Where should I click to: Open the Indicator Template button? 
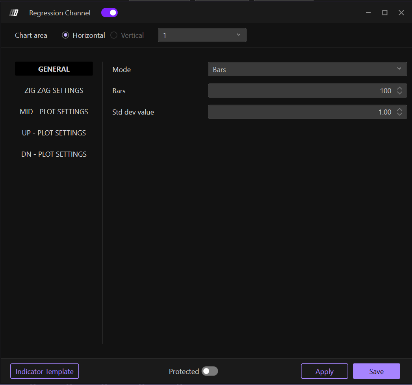click(45, 371)
